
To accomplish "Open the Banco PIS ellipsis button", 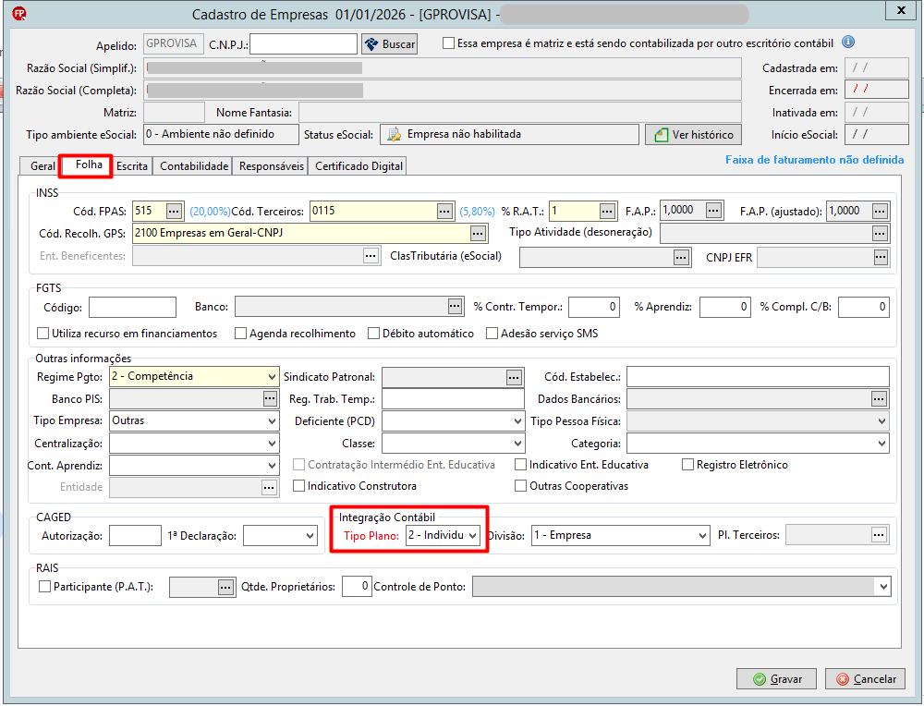I will (270, 399).
